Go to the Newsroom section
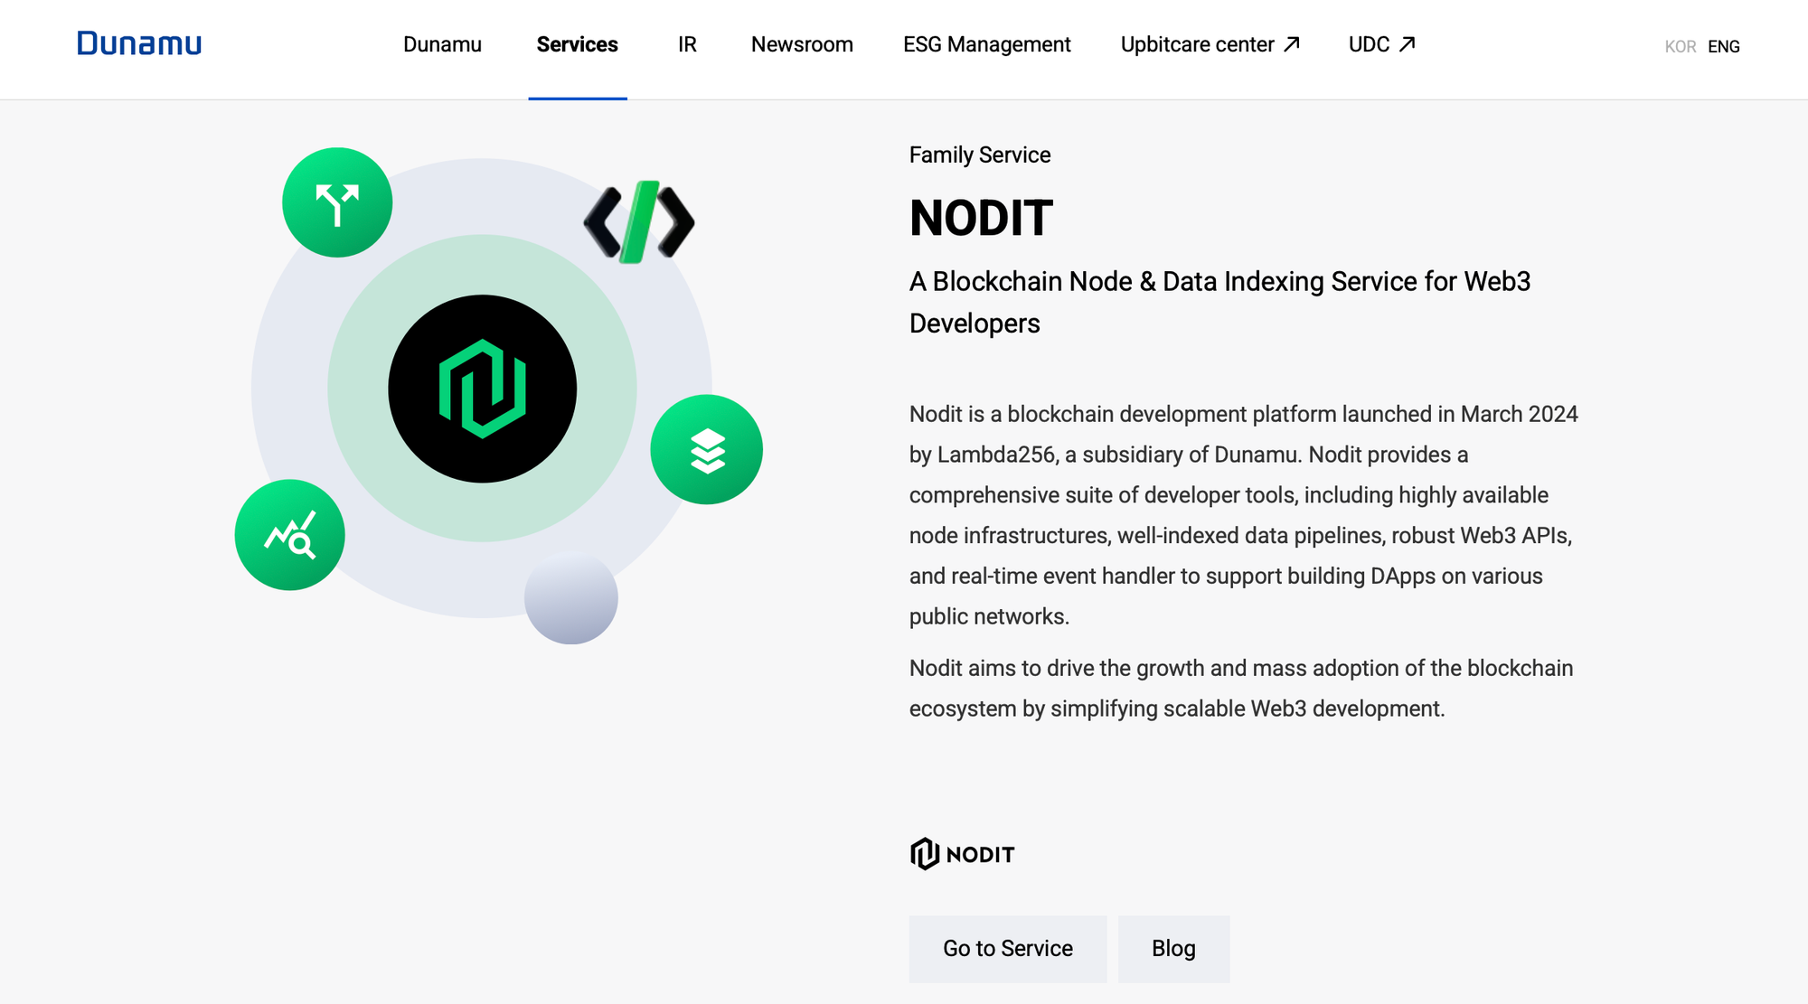Screen dimensions: 1808x1004 (x=802, y=44)
